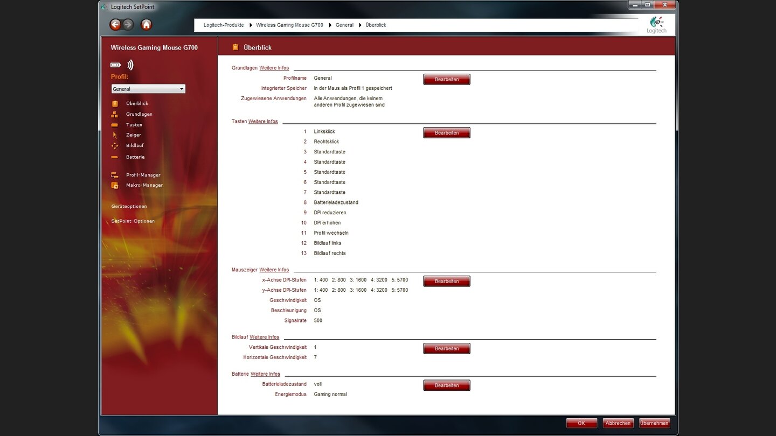Select the Bildlauf scroll icon in the sidebar
Image resolution: width=776 pixels, height=436 pixels.
[x=115, y=146]
